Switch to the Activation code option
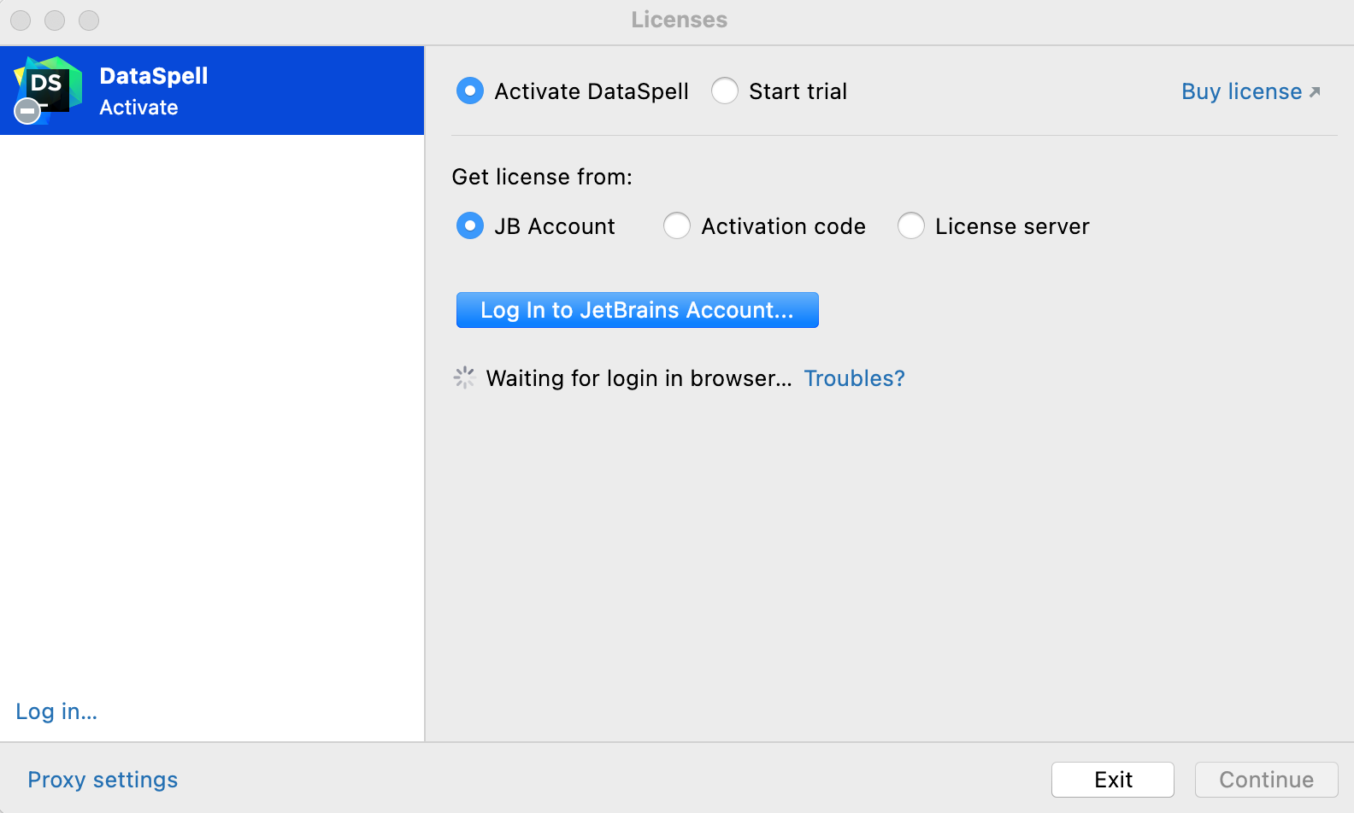The image size is (1354, 813). 677,226
